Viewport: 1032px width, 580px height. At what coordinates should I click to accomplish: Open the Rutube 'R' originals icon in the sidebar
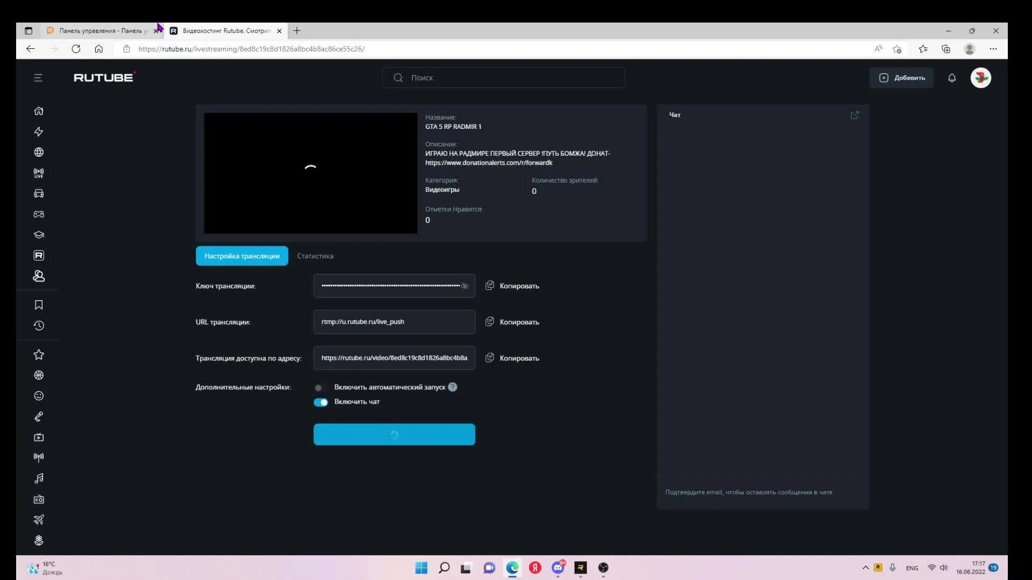39,256
